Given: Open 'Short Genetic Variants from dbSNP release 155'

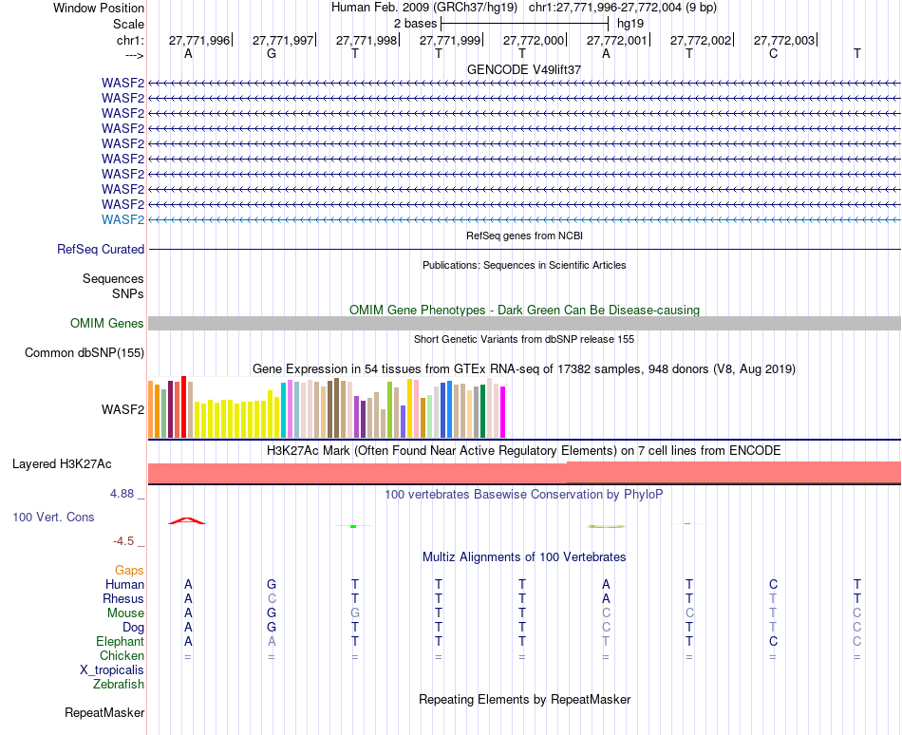Looking at the screenshot, I should pyautogui.click(x=524, y=339).
